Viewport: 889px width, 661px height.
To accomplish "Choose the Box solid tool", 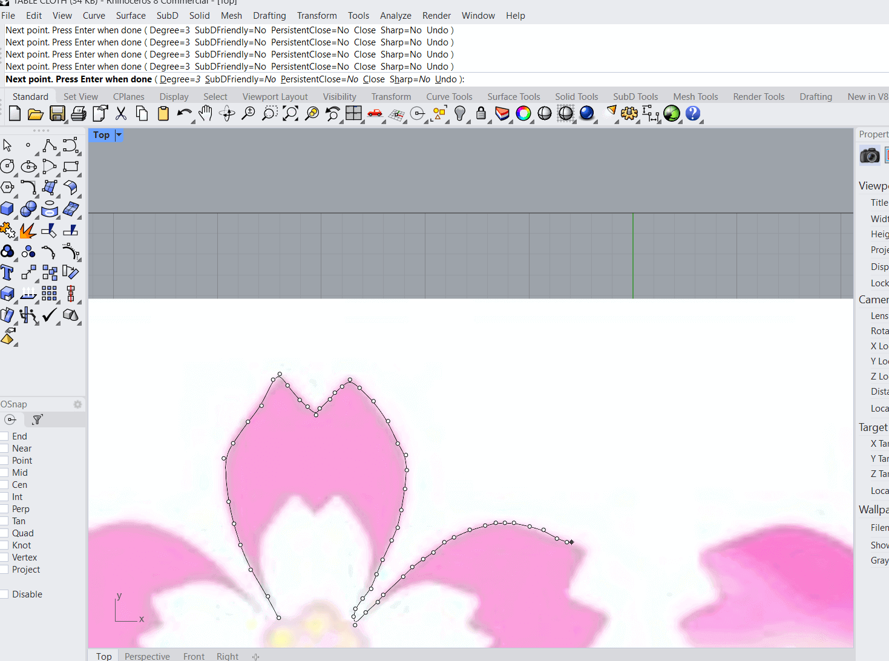I will click(7, 209).
